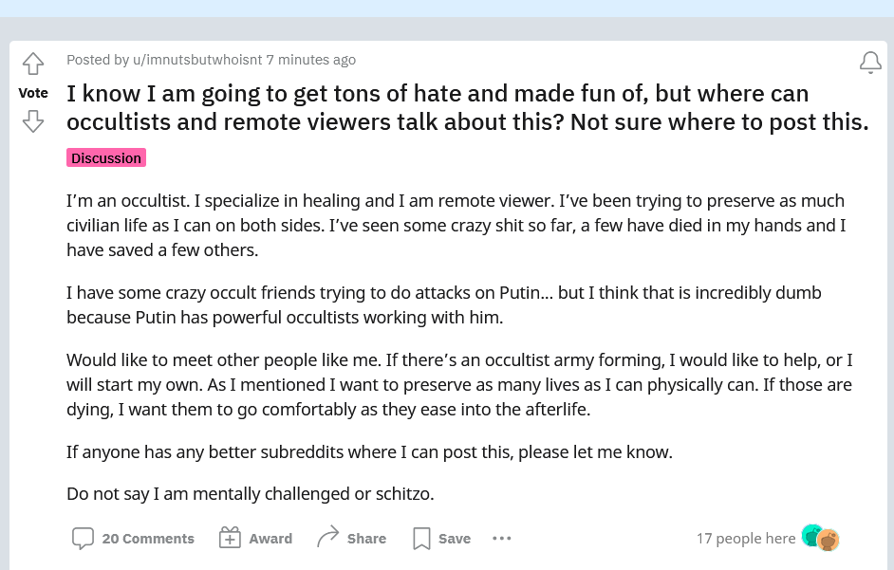Toggle the post notification bell
Viewport: 894px width, 570px height.
click(870, 63)
